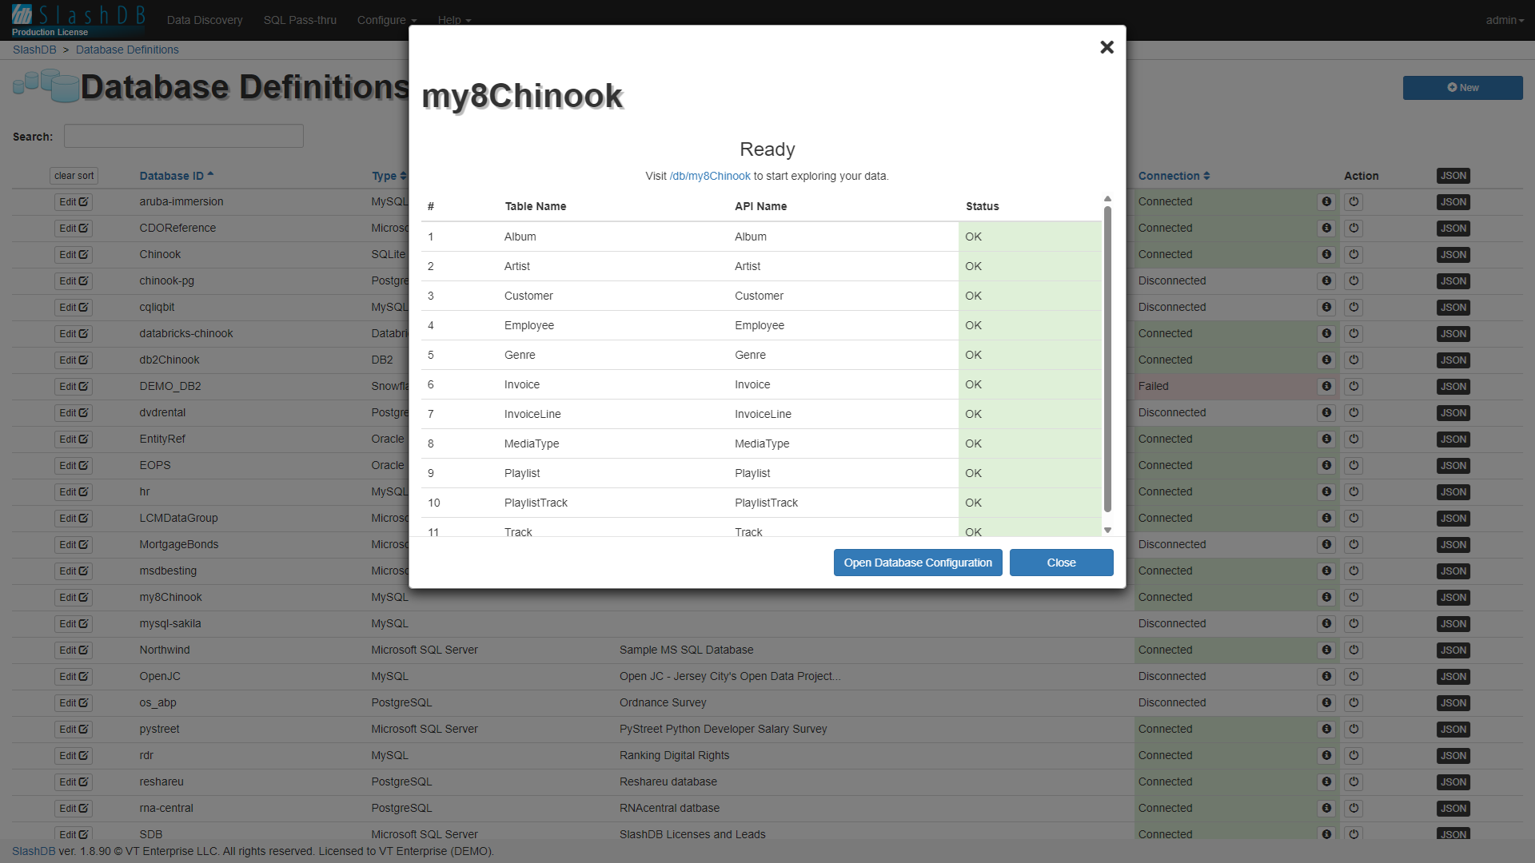This screenshot has height=863, width=1535.
Task: Click power icon in OpenJC row
Action: click(x=1354, y=676)
